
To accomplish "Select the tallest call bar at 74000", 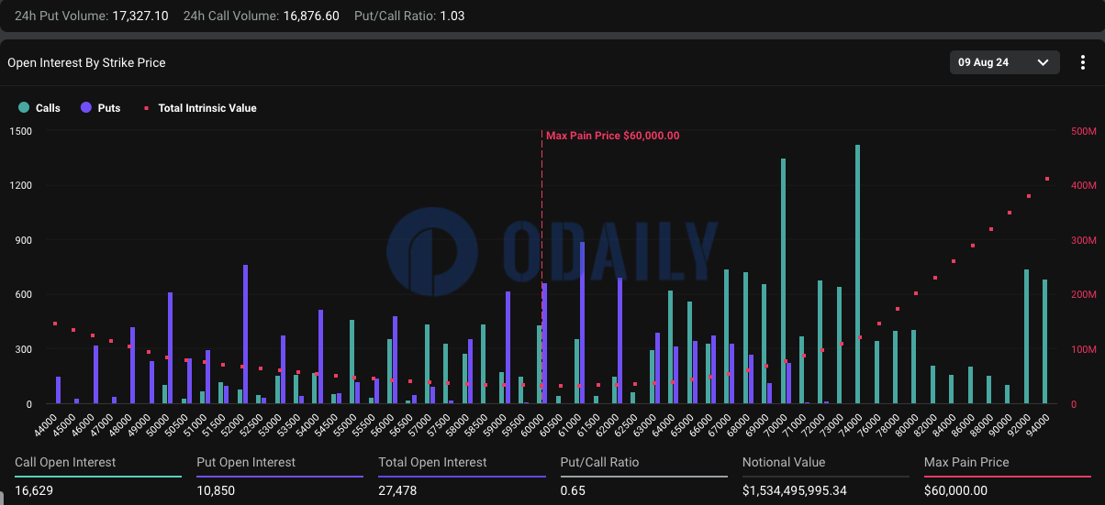I will click(857, 274).
